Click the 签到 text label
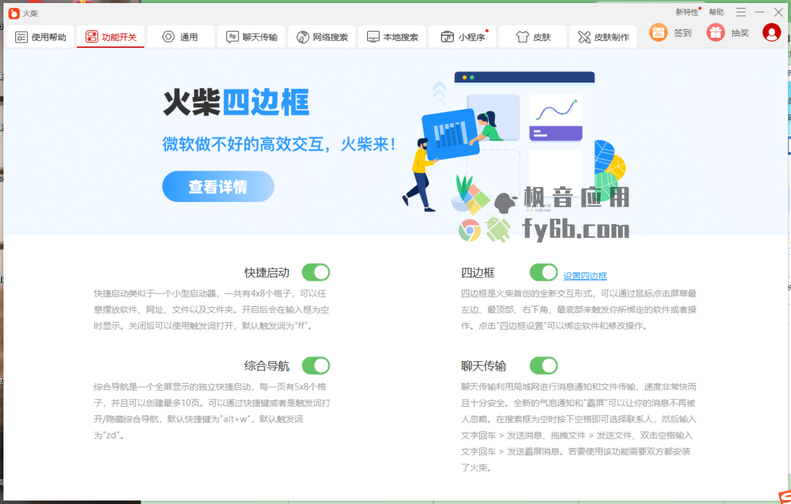This screenshot has height=504, width=791. pos(682,33)
